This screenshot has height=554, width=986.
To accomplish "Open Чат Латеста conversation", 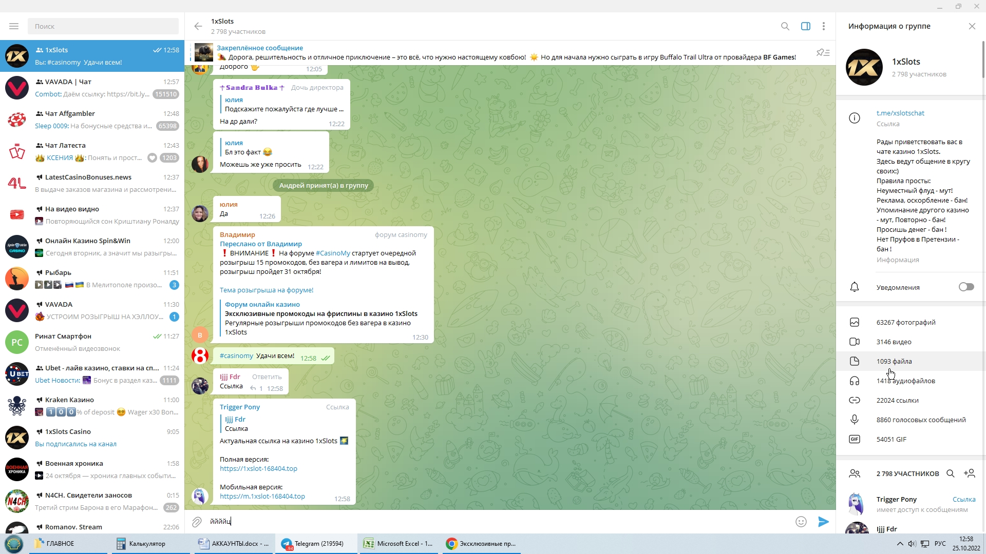I will pos(92,151).
